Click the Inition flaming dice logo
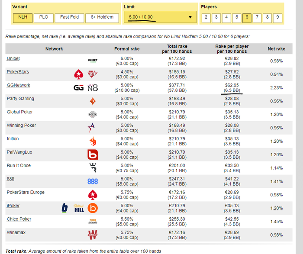The width and height of the screenshot is (303, 254). pyautogui.click(x=93, y=141)
